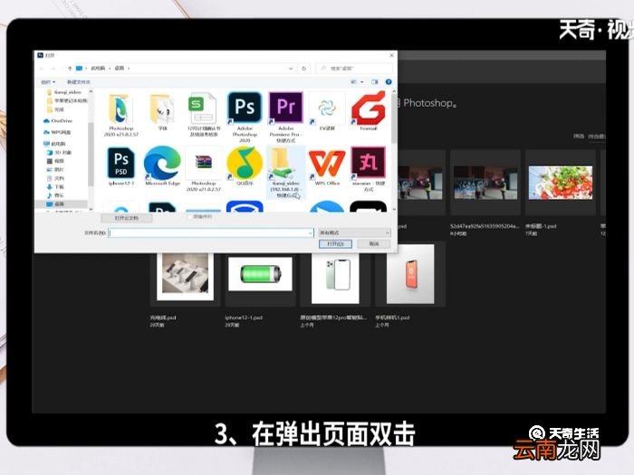Open WPS网盘 in the sidebar

(x=57, y=132)
